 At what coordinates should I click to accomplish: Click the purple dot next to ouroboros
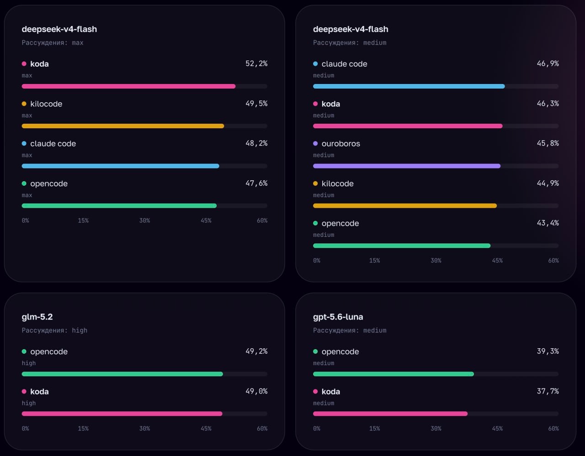pos(315,143)
